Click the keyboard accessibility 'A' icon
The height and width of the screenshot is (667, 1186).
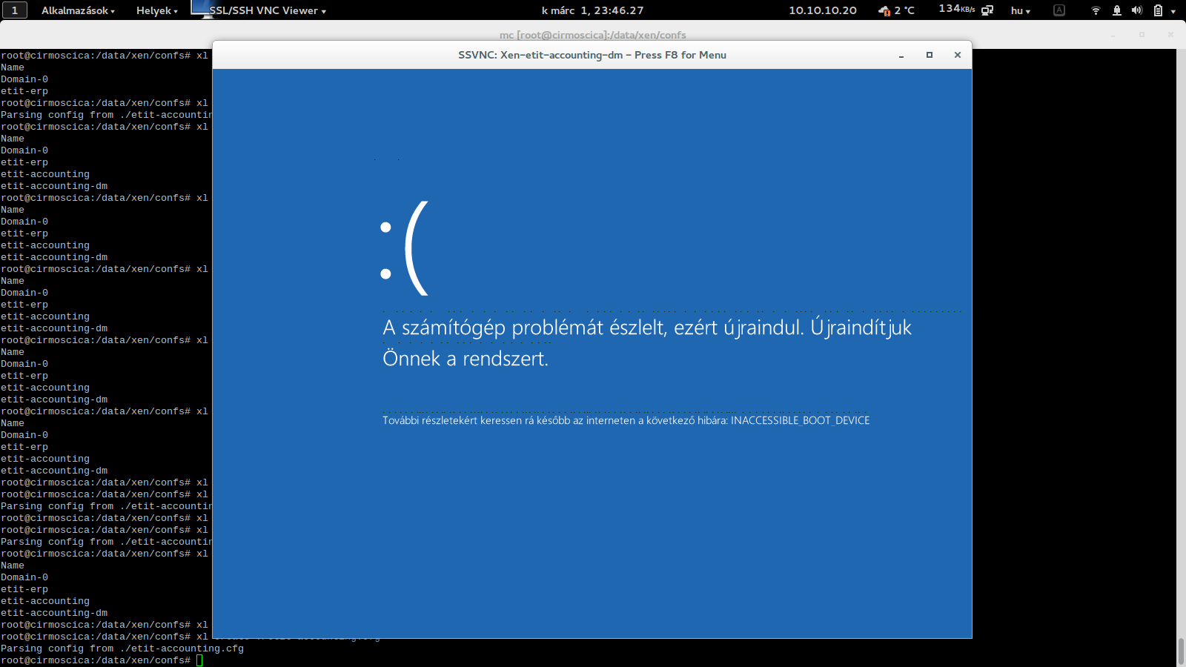(x=1059, y=10)
